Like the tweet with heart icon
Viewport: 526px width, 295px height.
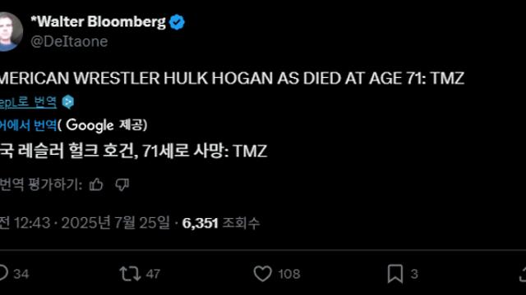262,274
